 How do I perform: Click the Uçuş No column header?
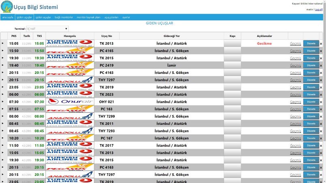[107, 36]
